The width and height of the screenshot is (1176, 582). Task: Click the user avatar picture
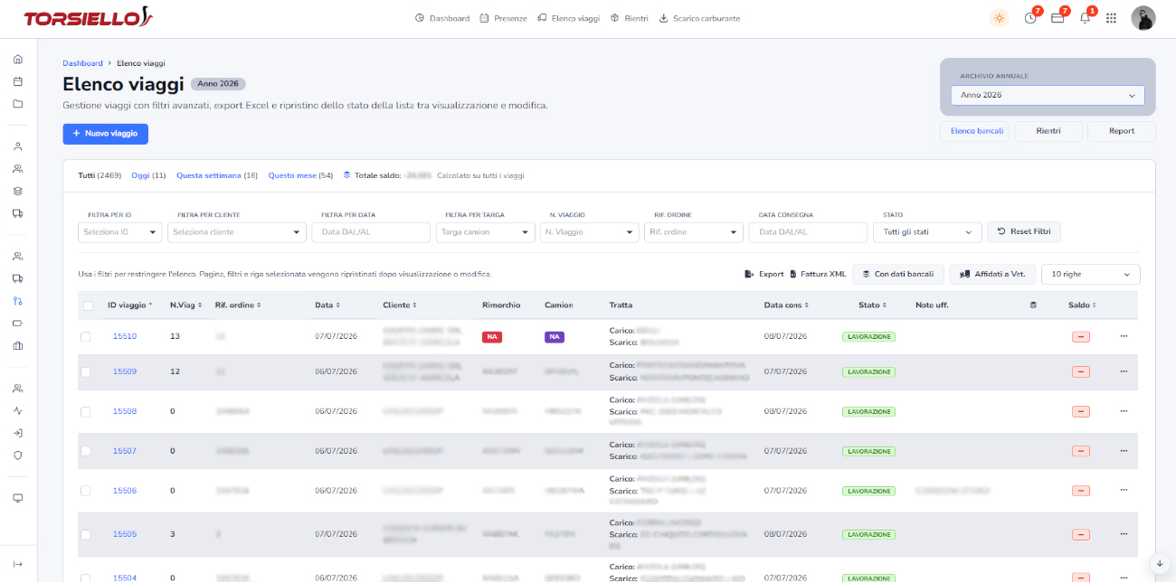1143,18
